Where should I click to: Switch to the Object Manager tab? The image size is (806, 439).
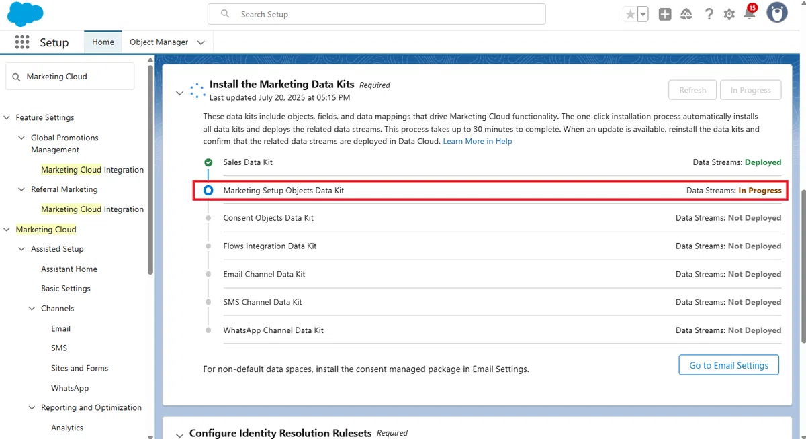click(159, 42)
